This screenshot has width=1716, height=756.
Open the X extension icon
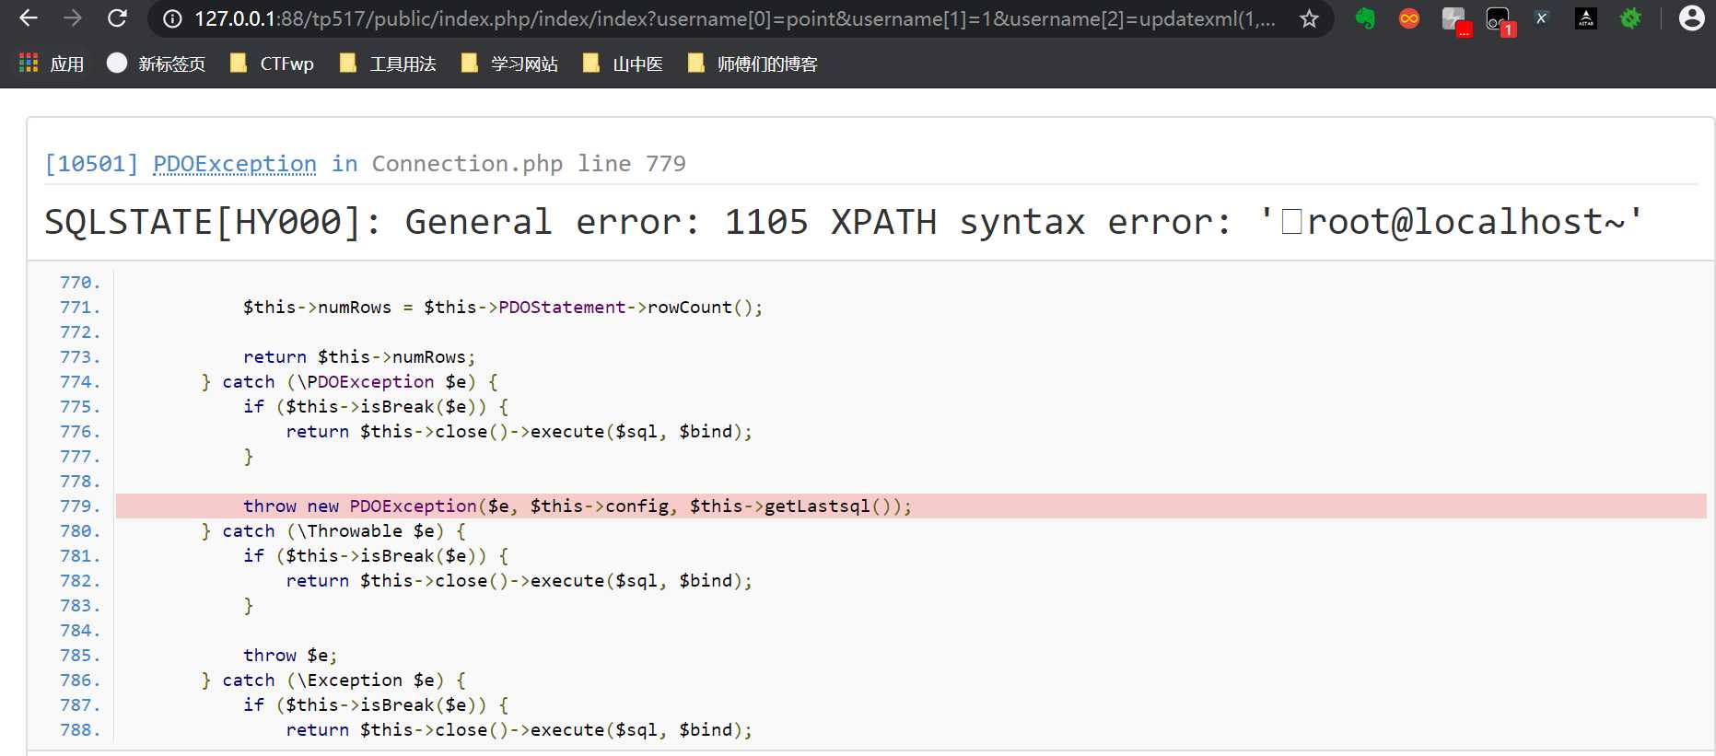click(x=1542, y=18)
